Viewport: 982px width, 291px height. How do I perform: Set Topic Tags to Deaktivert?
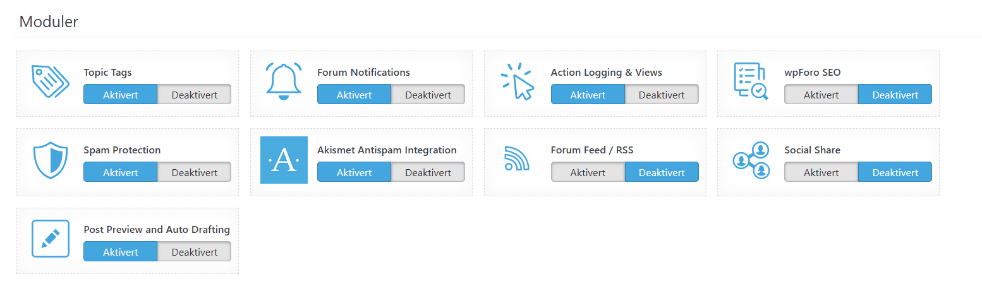(194, 95)
